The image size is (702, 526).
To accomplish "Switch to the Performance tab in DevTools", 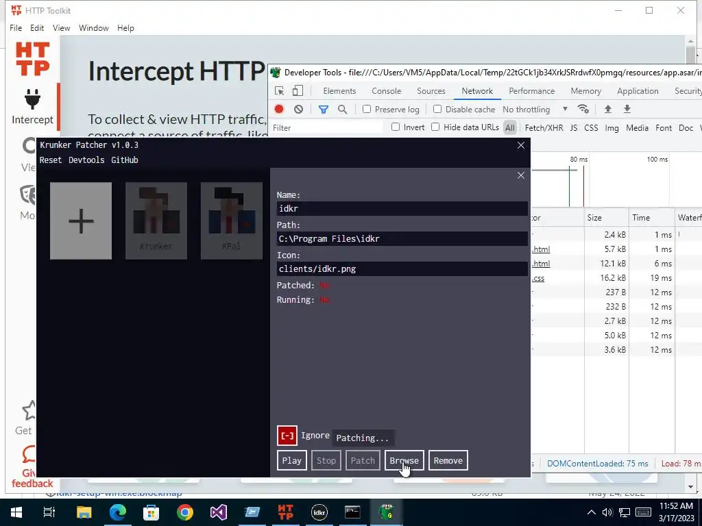I will coord(532,91).
